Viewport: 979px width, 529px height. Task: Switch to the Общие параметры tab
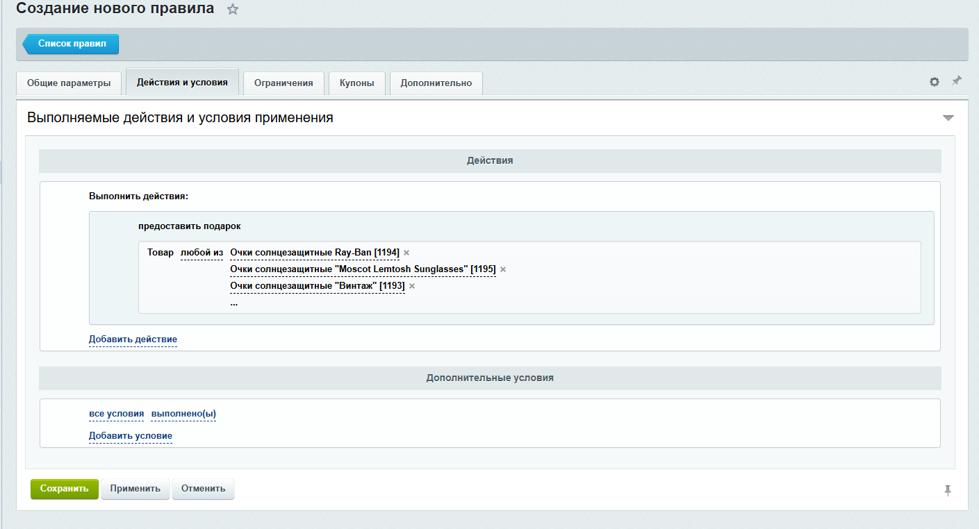[69, 83]
